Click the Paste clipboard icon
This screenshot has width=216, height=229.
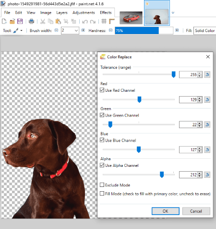point(58,21)
